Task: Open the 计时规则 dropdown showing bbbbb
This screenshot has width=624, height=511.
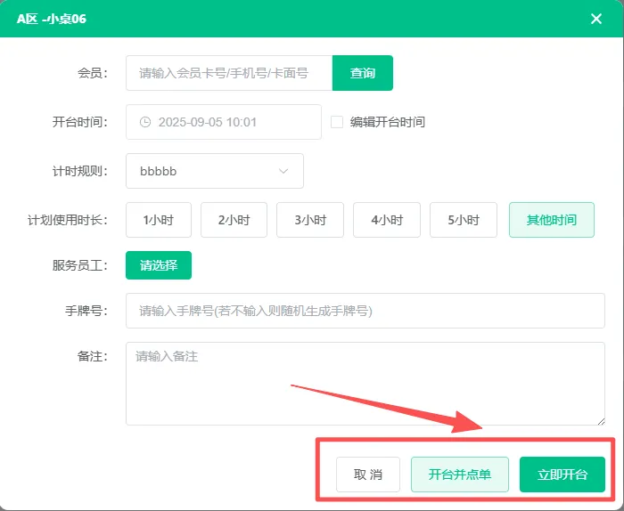Action: [x=214, y=171]
